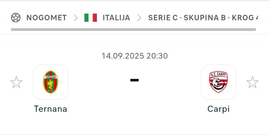The height and width of the screenshot is (139, 269).
Task: Click the soccer ball sport icon
Action: point(16,18)
